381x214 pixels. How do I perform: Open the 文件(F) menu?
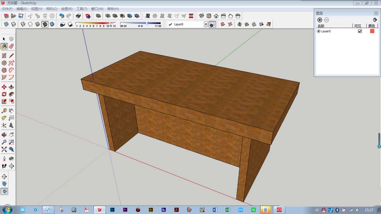pyautogui.click(x=7, y=9)
